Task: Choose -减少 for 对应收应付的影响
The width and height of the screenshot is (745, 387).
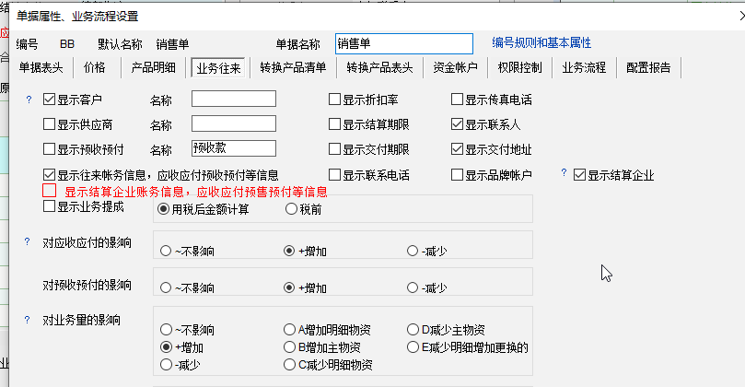Action: click(x=412, y=250)
